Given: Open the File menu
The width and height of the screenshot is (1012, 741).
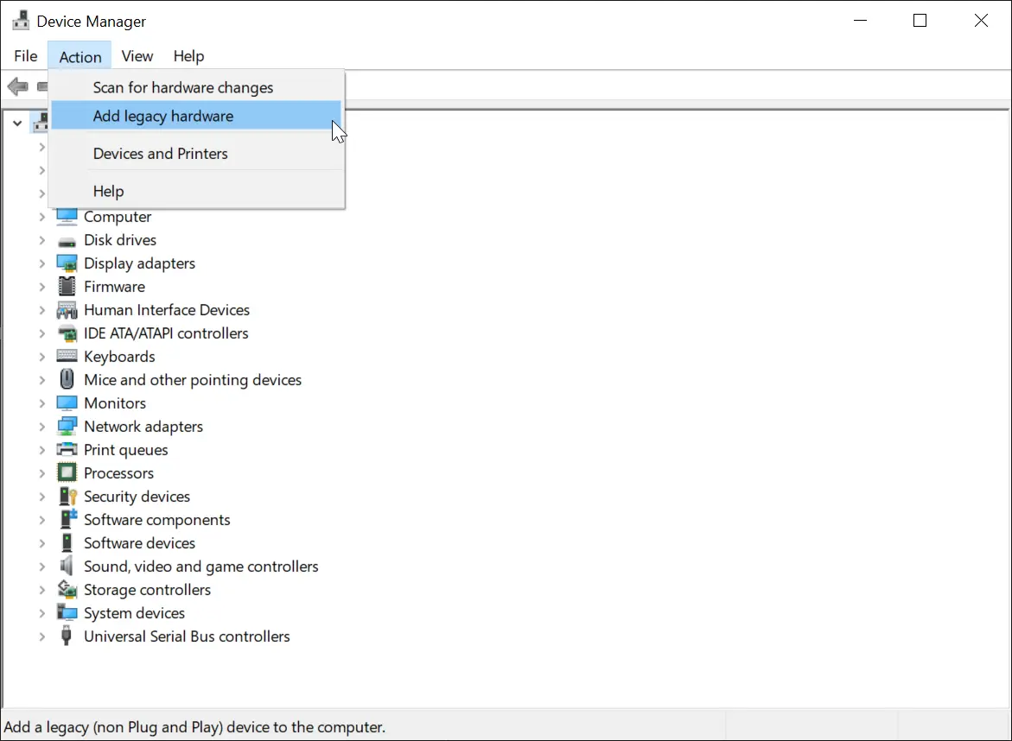Looking at the screenshot, I should (26, 56).
